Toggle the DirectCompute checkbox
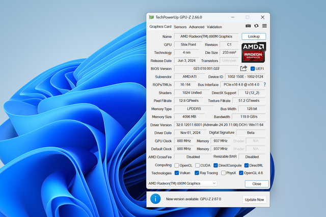The image size is (326, 217). 215,166
